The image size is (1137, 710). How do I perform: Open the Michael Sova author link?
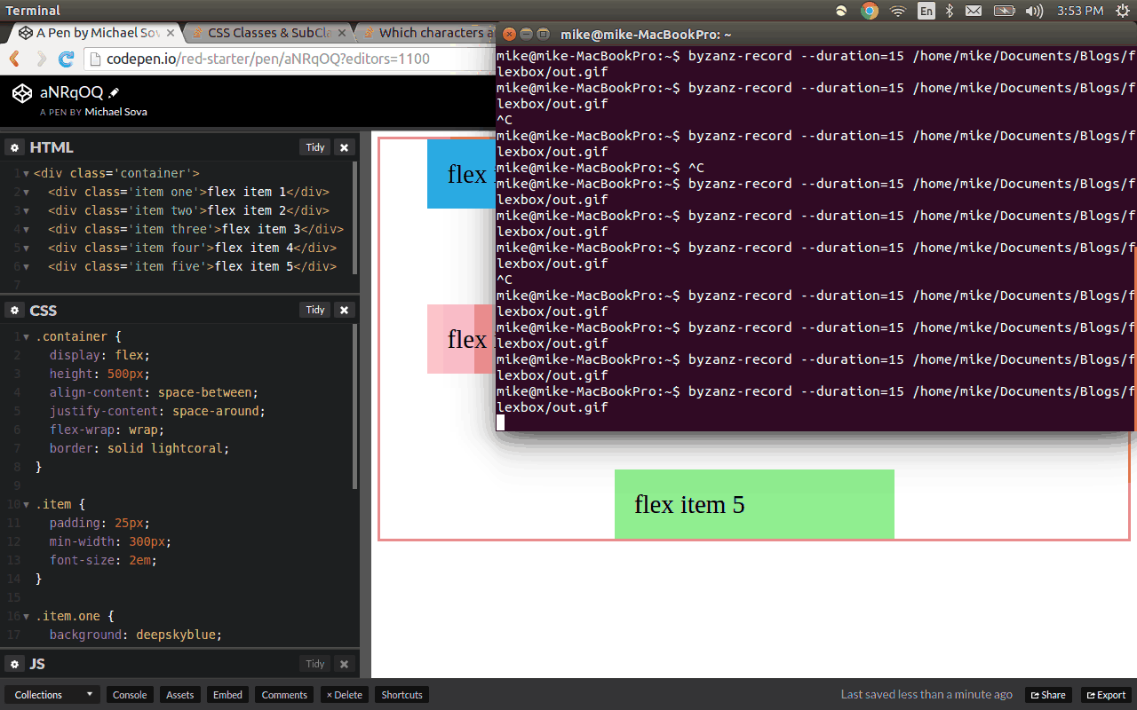115,112
